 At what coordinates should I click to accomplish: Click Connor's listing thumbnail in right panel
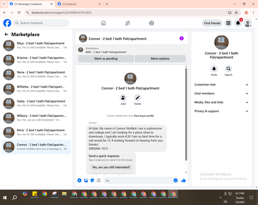click(x=221, y=42)
